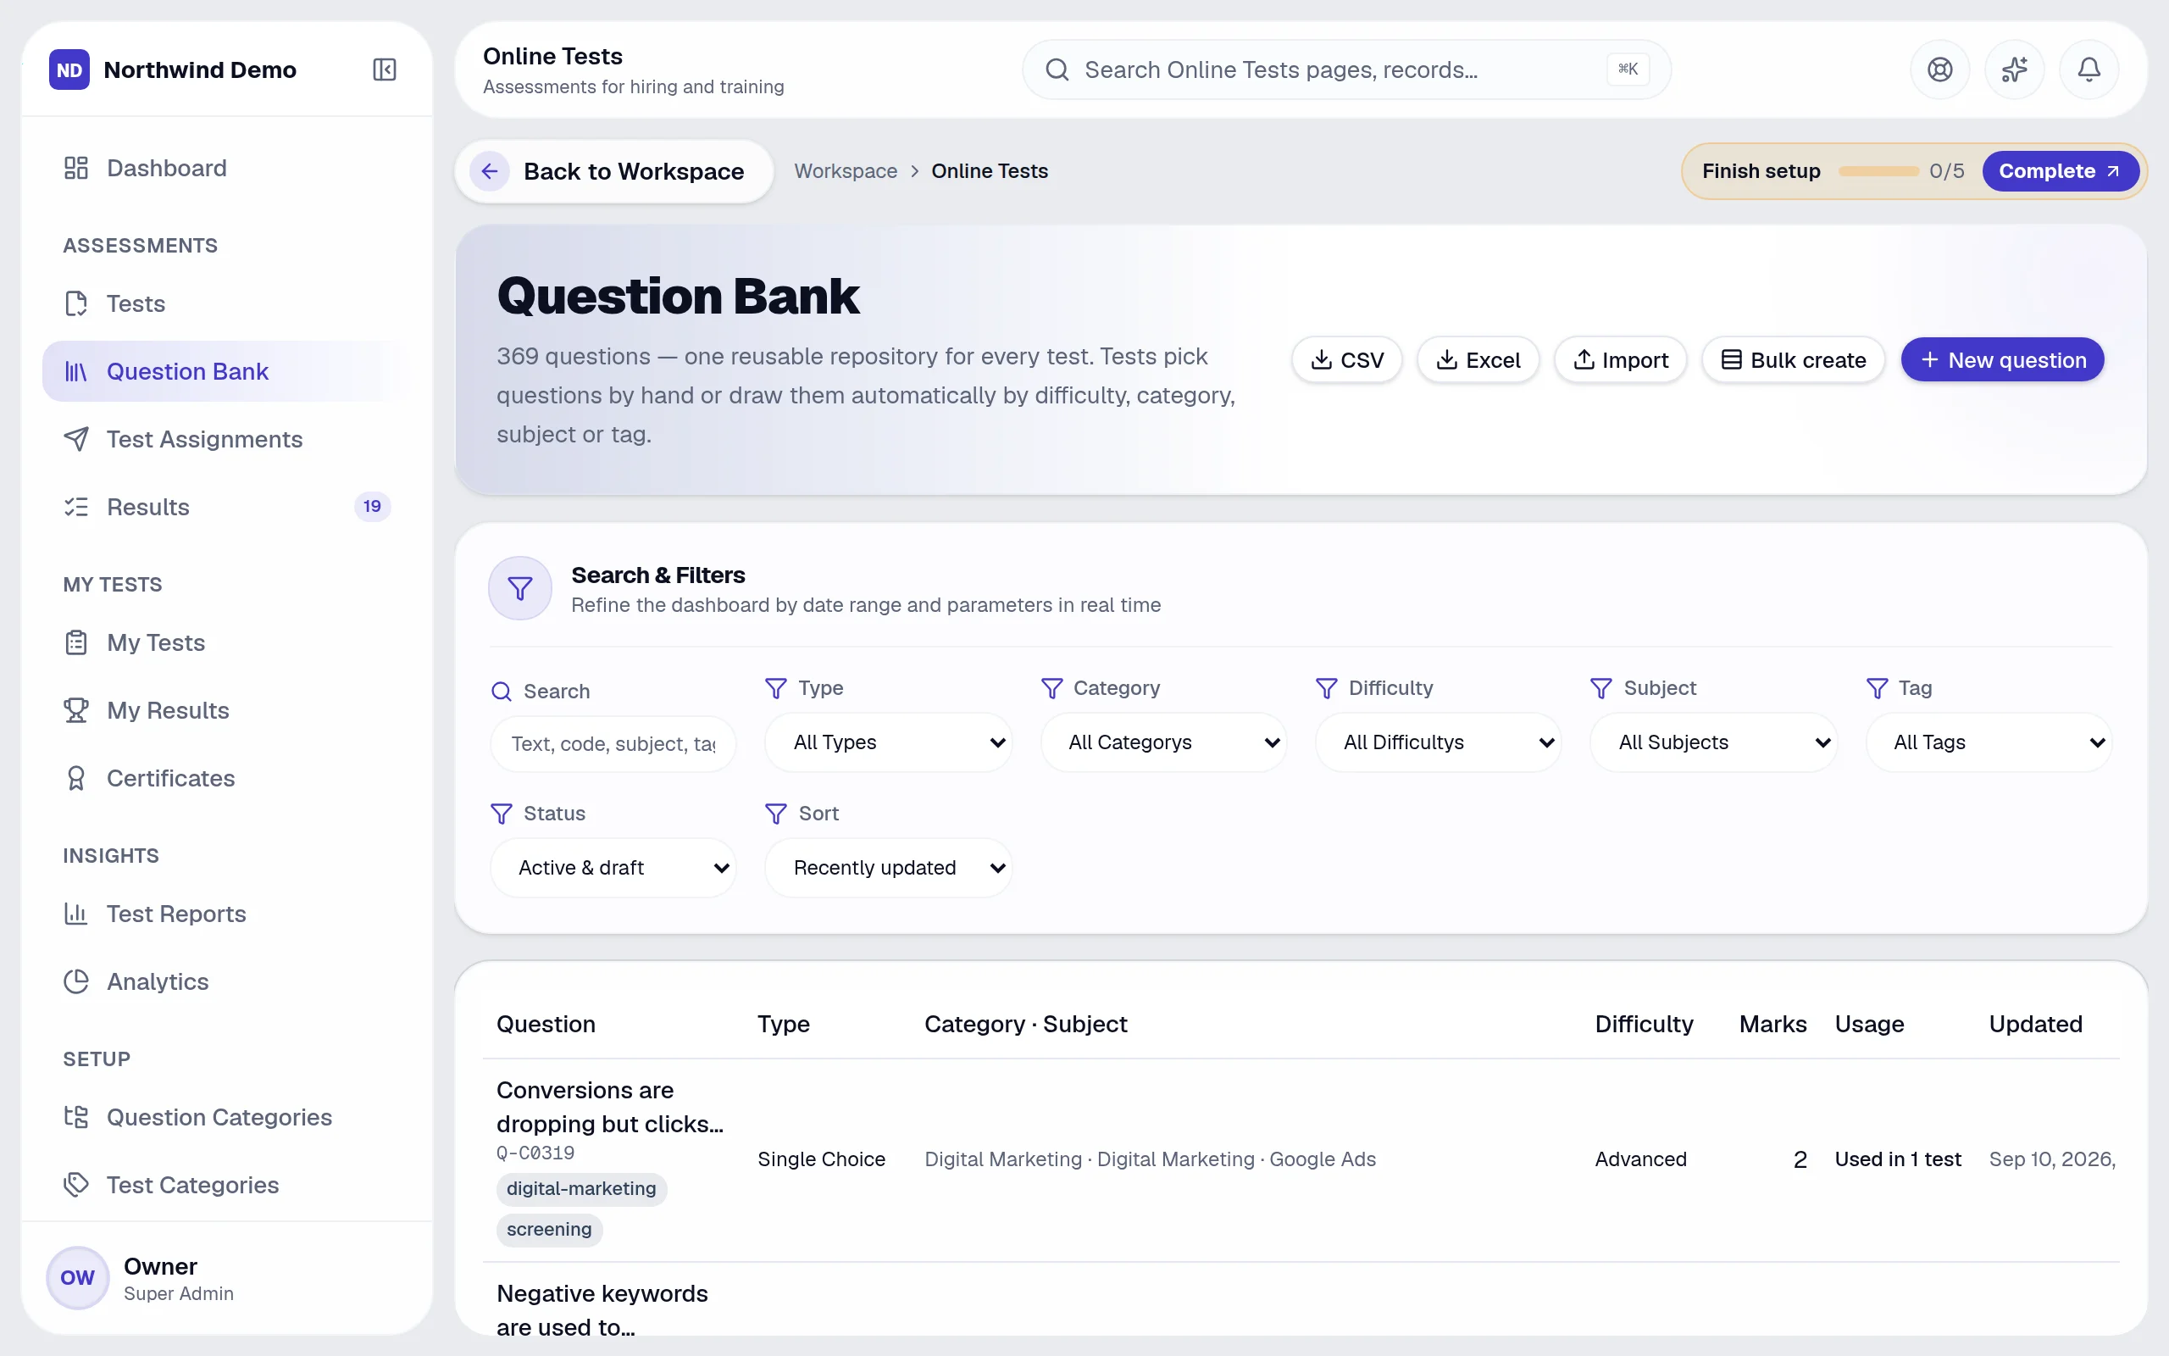Click the Finish setup progress bar
Screen dimensions: 2169x1356
(1878, 171)
